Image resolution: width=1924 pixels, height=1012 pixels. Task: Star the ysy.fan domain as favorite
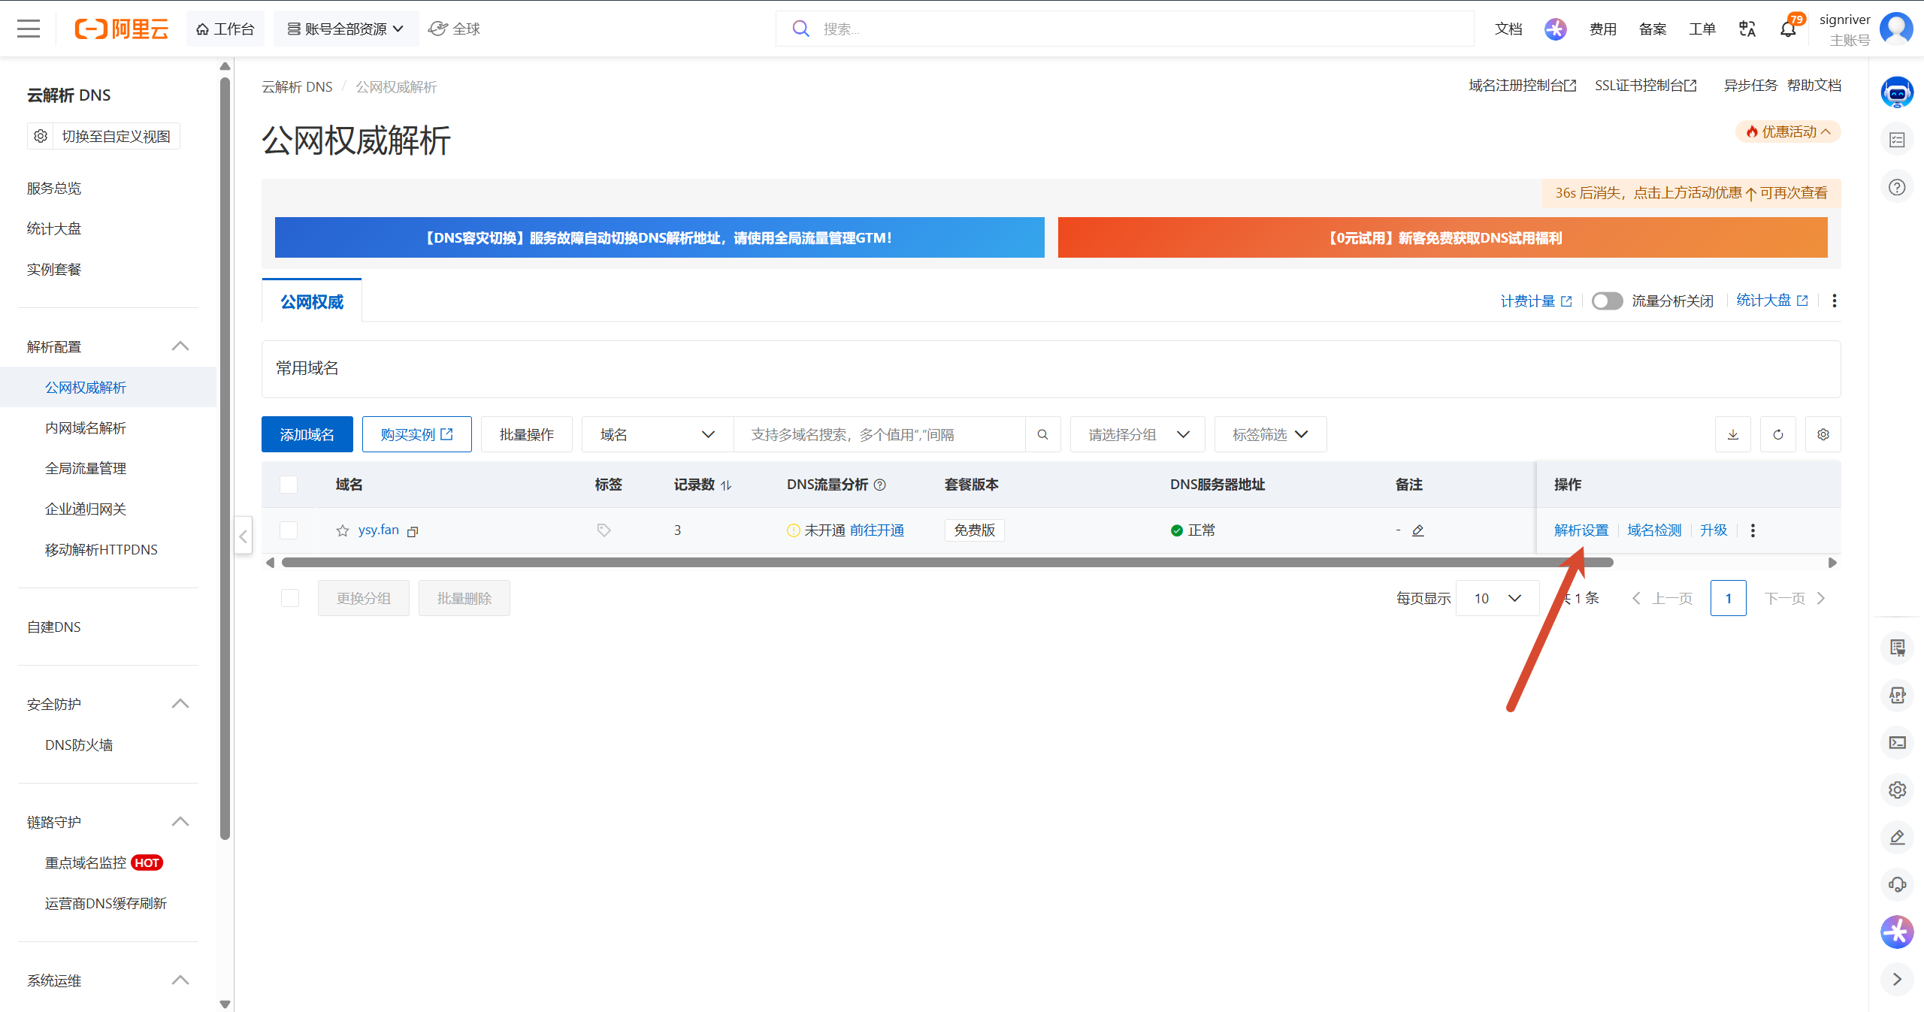[x=343, y=530]
